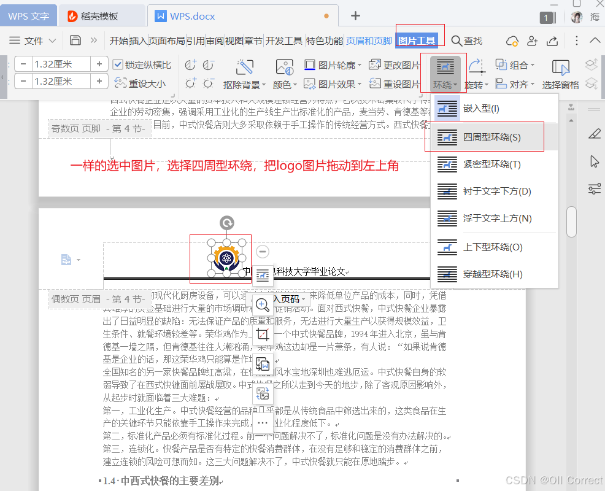Click the round minus button beside the logo
The image size is (605, 491).
pyautogui.click(x=263, y=252)
